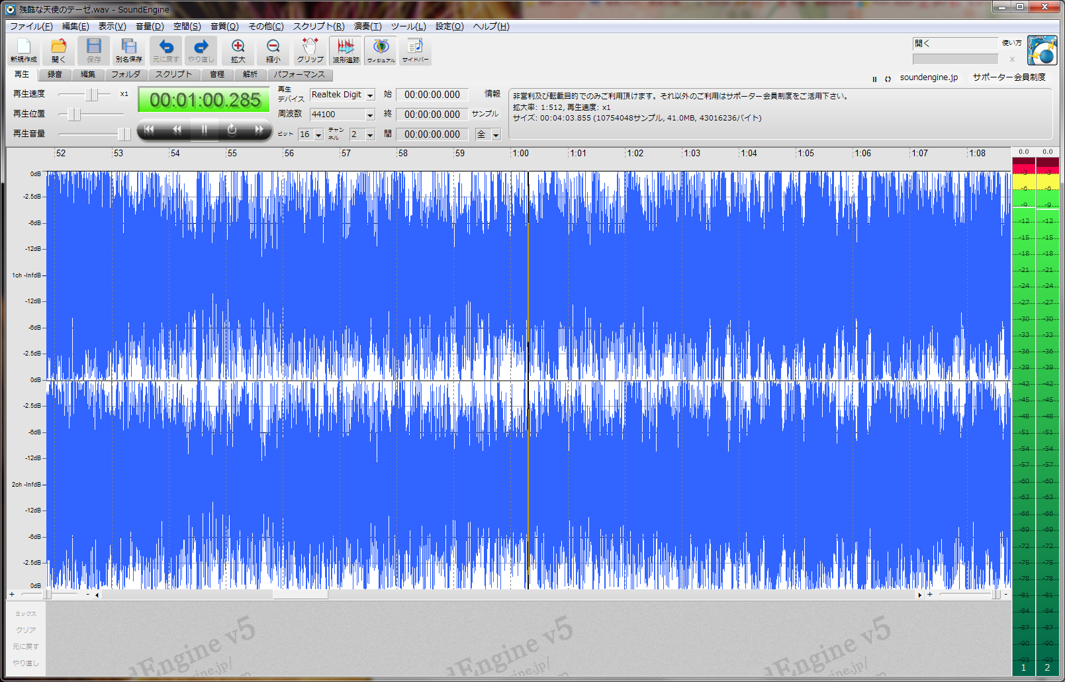Fast forward with the double-right arrow button
1065x682 pixels.
click(x=259, y=130)
